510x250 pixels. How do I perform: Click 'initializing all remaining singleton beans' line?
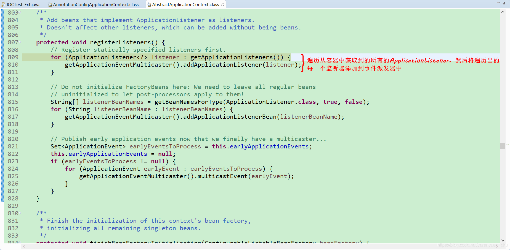120,228
